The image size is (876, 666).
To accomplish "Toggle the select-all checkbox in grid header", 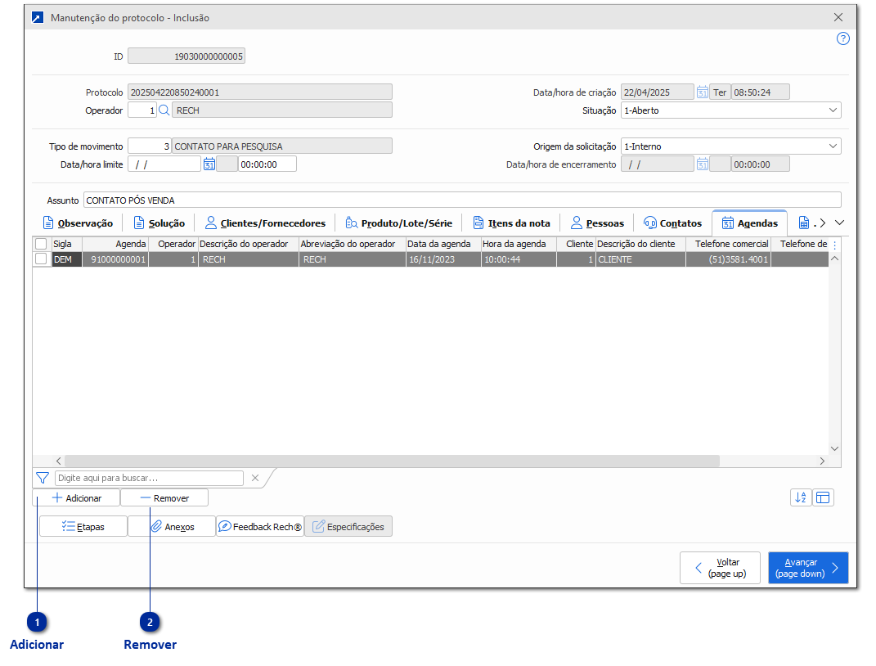I will 41,244.
